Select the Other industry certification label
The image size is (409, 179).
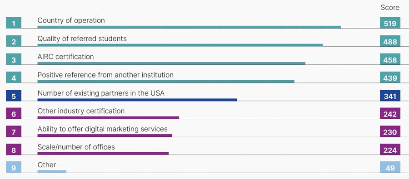click(81, 111)
